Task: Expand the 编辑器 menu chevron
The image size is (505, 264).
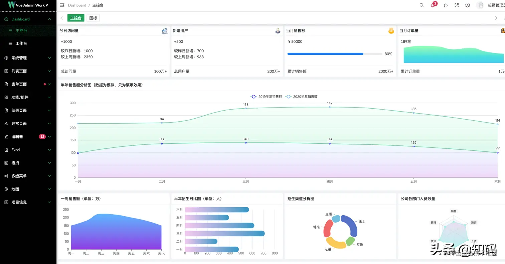Action: 49,137
